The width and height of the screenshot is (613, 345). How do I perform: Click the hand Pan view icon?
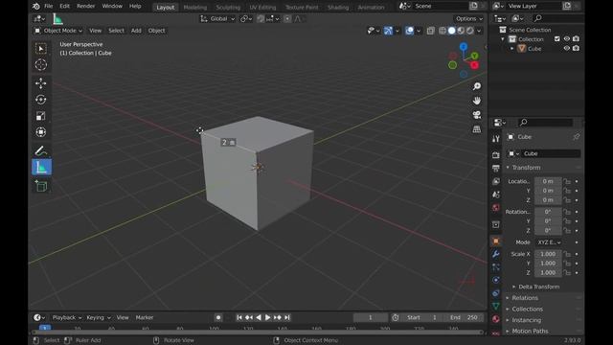(477, 101)
